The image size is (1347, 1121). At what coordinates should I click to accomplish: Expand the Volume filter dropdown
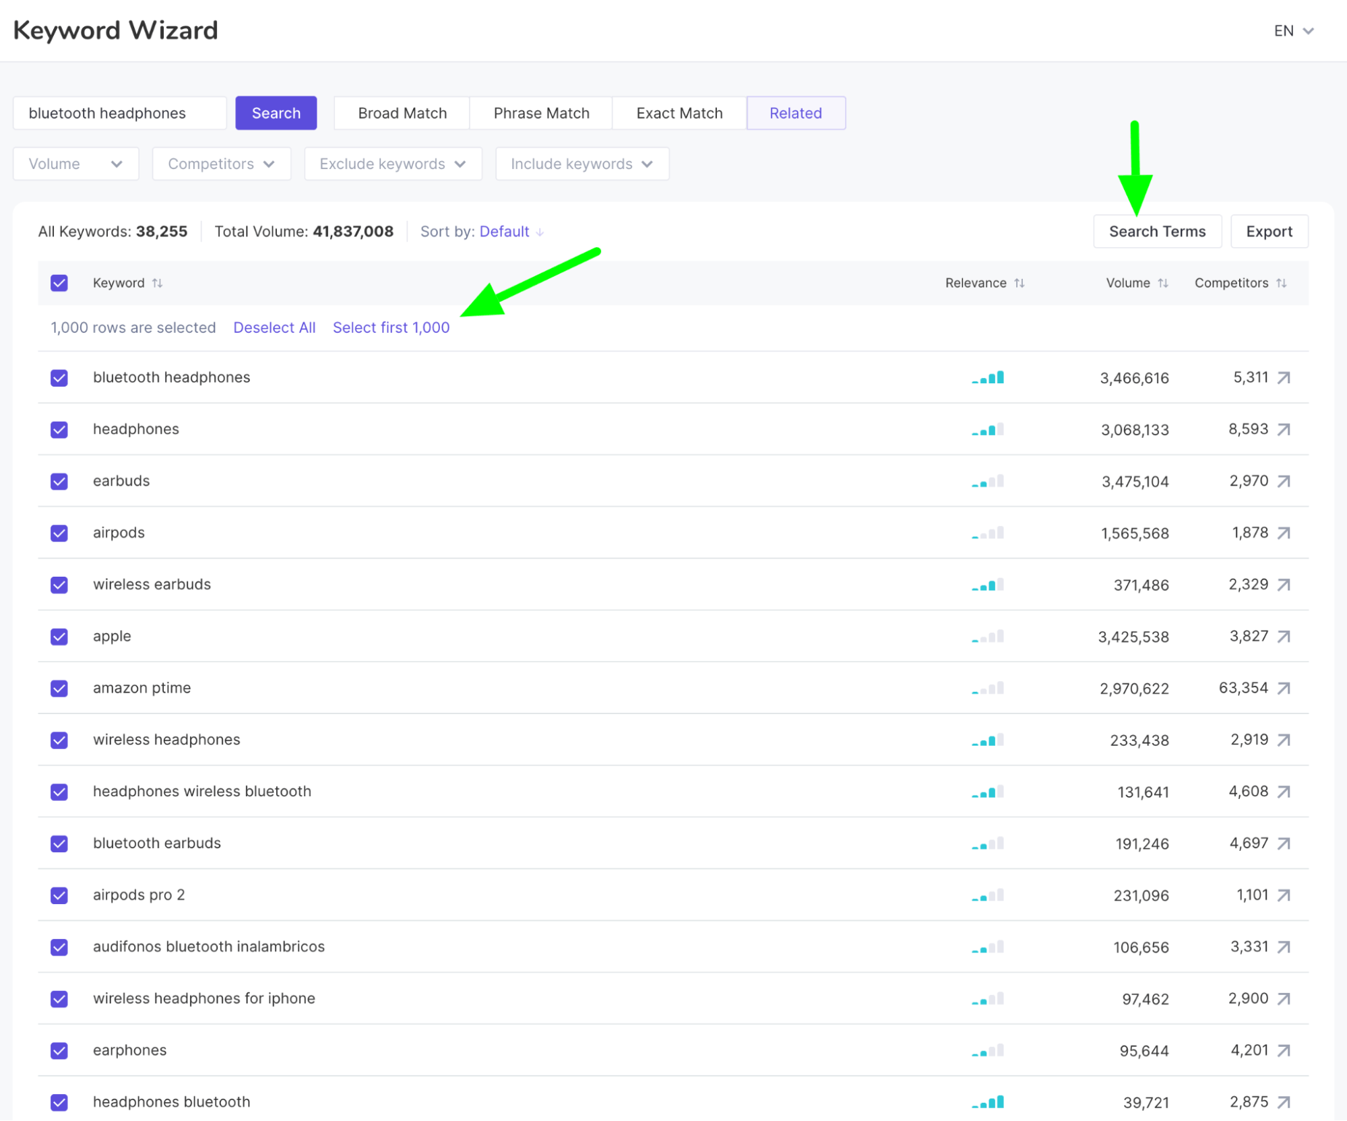(75, 164)
